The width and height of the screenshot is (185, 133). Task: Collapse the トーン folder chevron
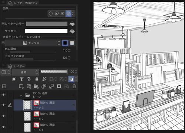pos(21,96)
